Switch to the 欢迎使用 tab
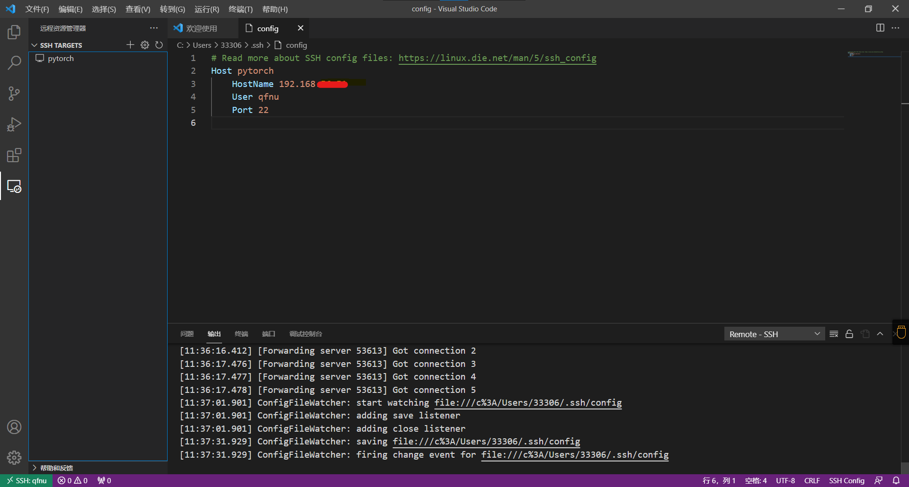Screen dimensions: 909x487 coord(203,28)
